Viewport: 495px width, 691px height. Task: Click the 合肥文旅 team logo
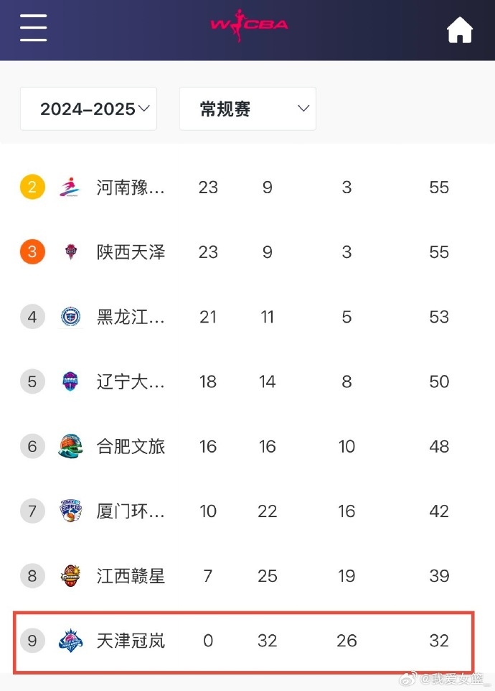70,445
